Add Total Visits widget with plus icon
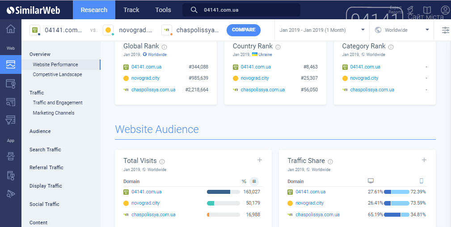 (x=259, y=160)
